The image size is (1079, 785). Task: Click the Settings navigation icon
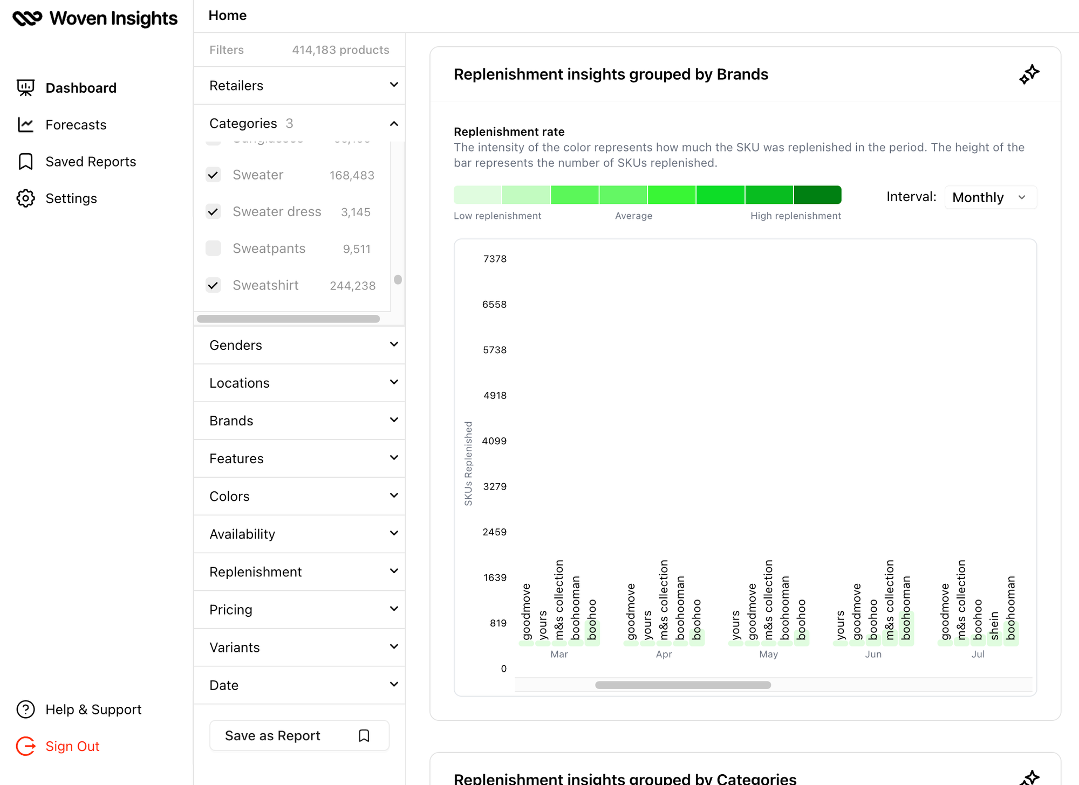(26, 198)
